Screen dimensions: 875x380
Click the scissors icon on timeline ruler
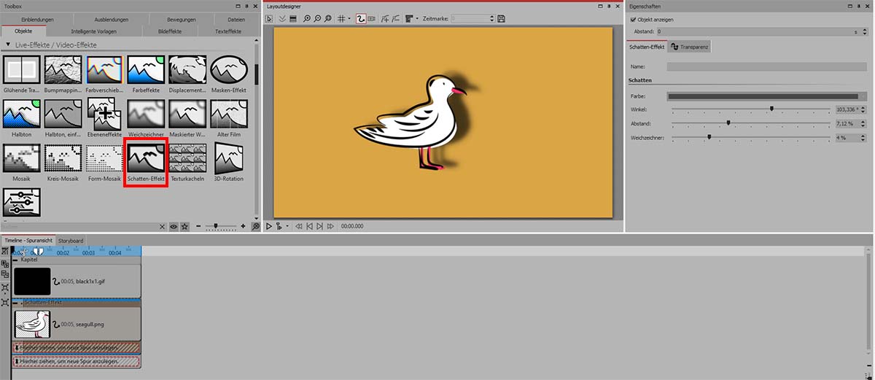click(x=23, y=252)
